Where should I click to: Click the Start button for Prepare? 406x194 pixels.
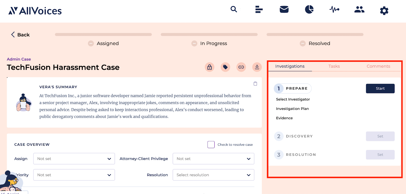point(380,89)
